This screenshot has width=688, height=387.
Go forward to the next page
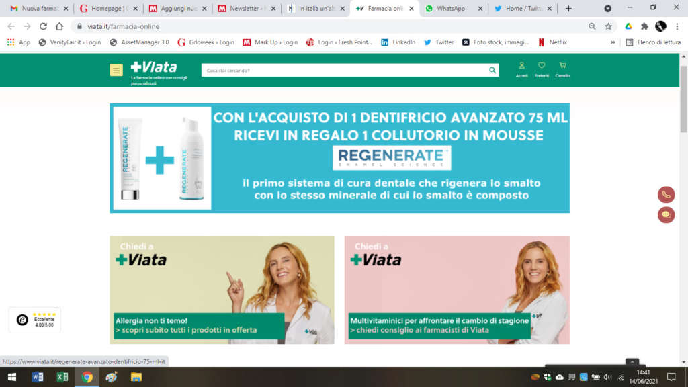27,26
